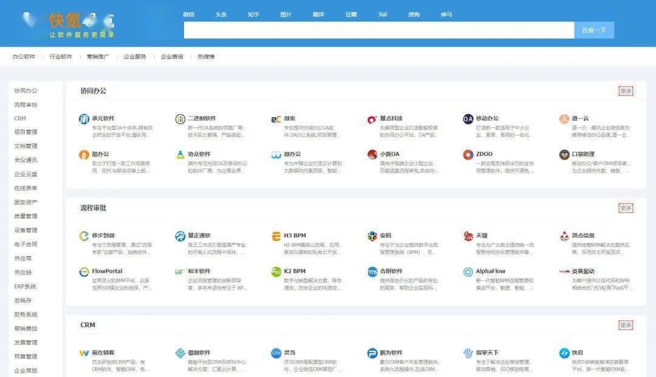
Task: Open the 二进制软件 logo icon
Action: [180, 119]
